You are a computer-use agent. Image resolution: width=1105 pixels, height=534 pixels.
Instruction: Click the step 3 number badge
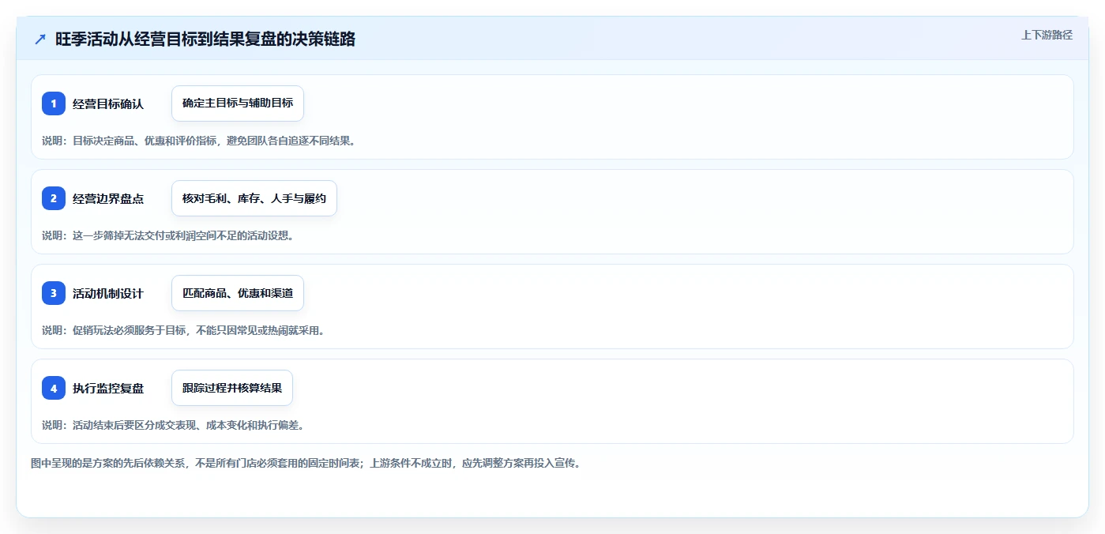point(54,293)
